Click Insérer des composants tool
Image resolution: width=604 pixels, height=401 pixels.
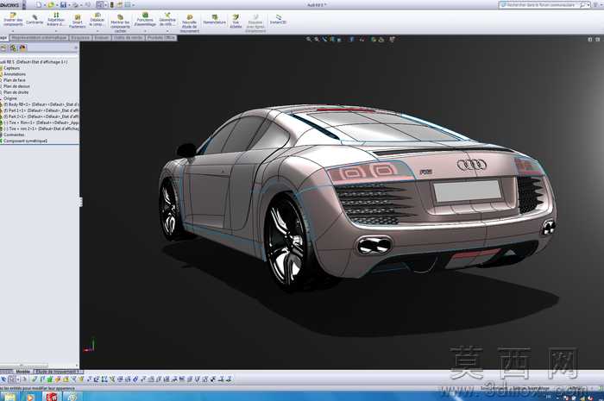pos(13,20)
